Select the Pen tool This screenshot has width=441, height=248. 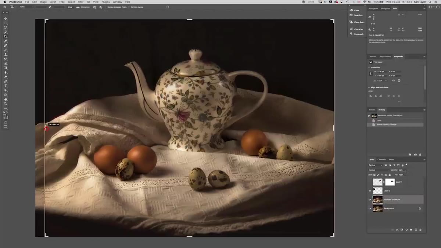click(6, 81)
